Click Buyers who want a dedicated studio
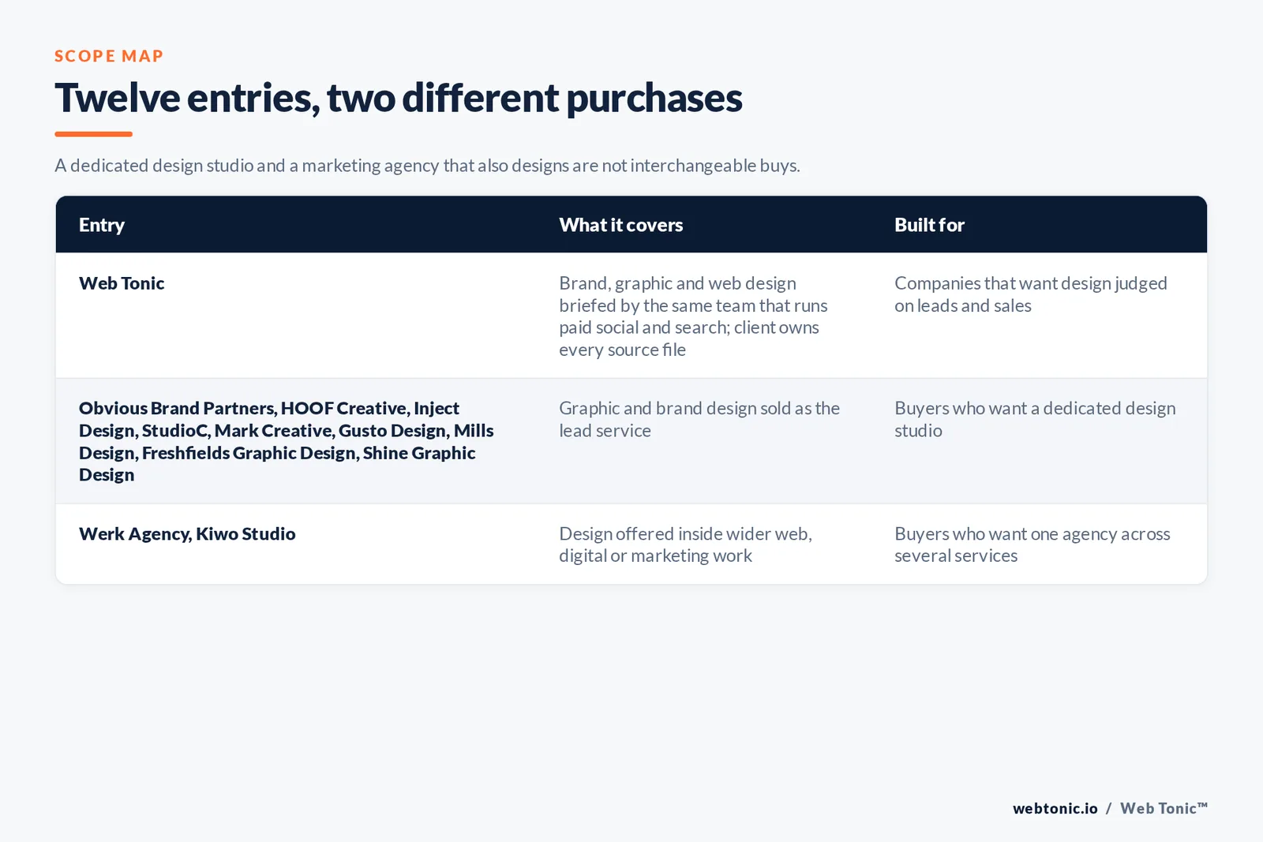 click(x=1035, y=419)
